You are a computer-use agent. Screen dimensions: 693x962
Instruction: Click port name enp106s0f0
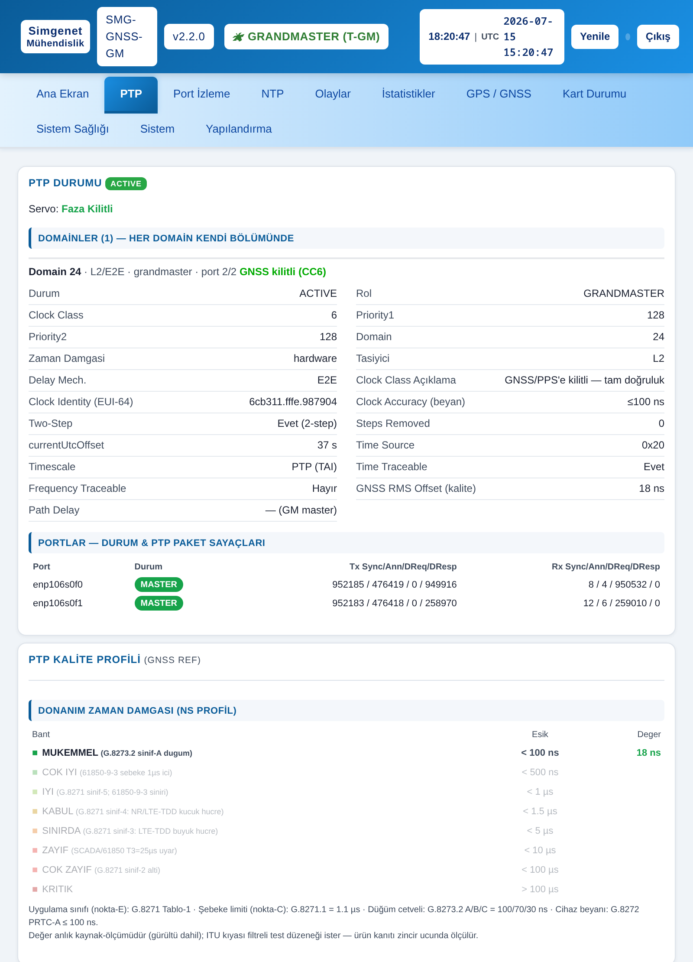tap(58, 585)
